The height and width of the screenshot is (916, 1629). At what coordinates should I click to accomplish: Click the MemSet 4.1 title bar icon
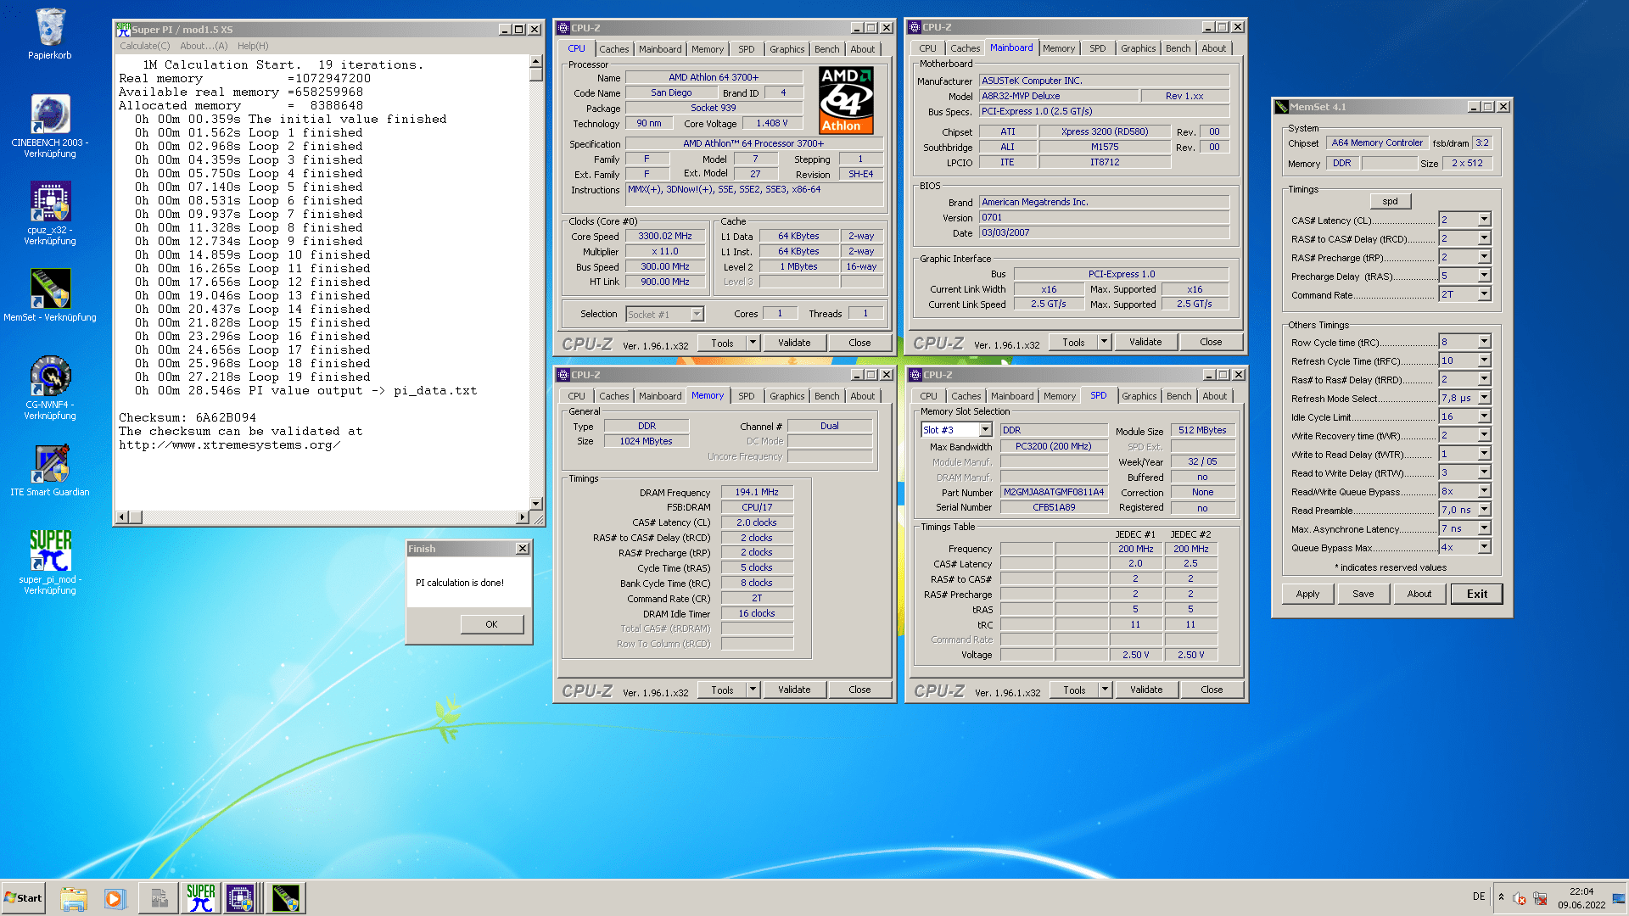point(1282,107)
